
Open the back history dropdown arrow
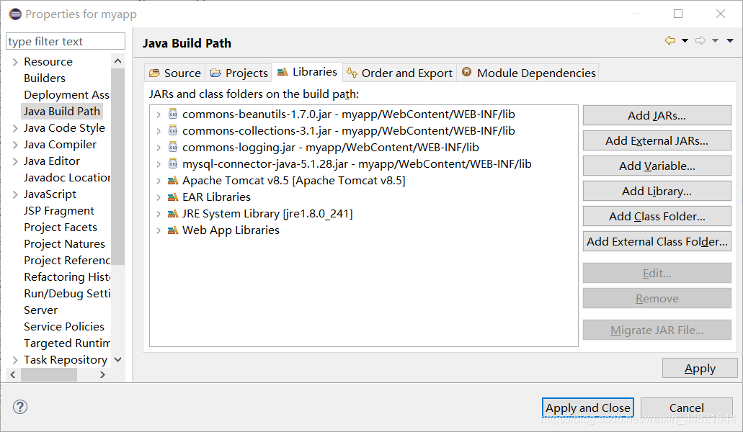685,41
